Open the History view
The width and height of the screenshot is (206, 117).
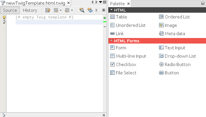[30, 10]
